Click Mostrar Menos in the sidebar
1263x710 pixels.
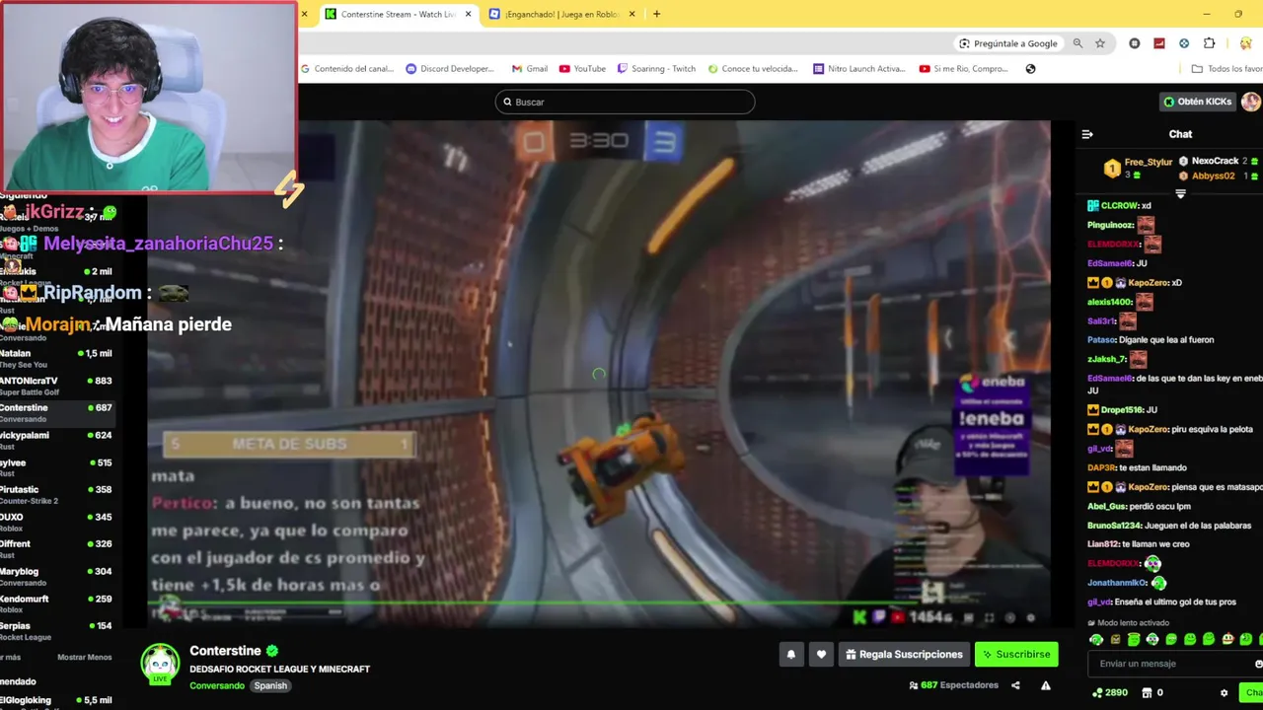[x=85, y=657]
